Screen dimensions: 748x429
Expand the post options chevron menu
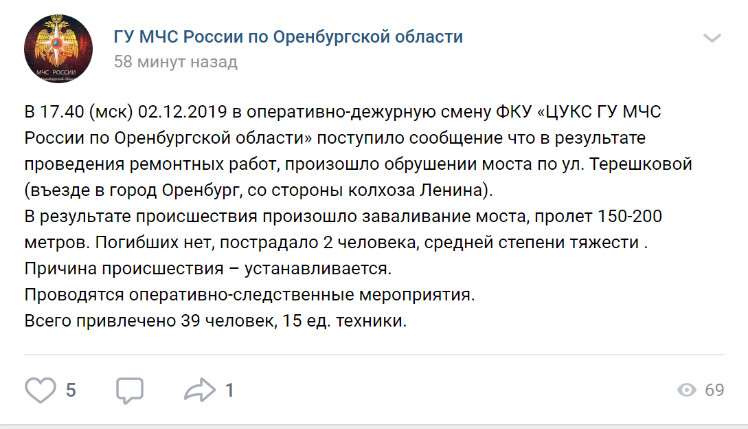pos(712,38)
